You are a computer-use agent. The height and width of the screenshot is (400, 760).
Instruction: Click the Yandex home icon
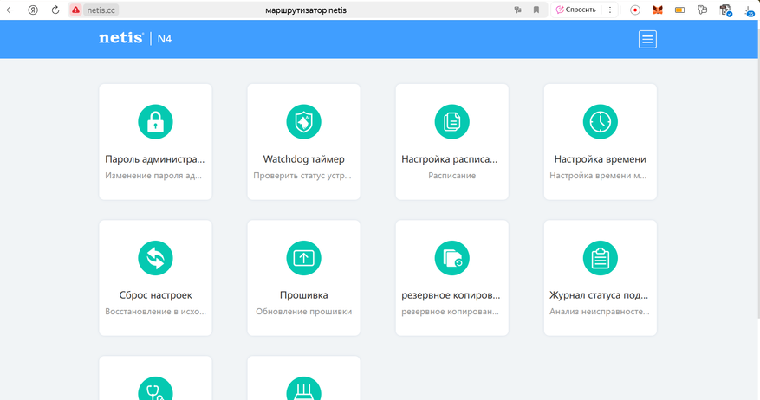coord(33,10)
